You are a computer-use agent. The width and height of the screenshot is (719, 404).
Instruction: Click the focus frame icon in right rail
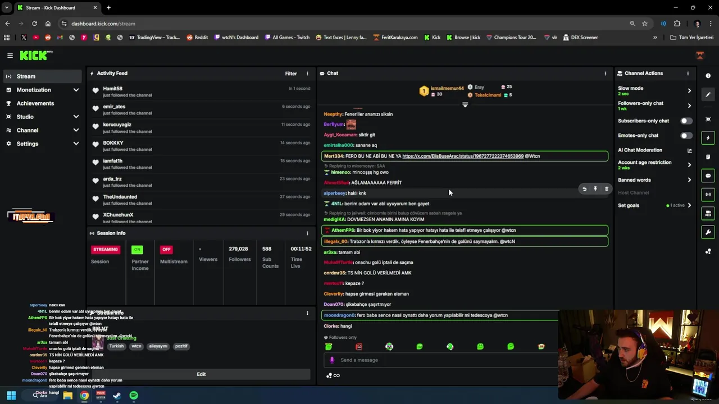coord(708,119)
